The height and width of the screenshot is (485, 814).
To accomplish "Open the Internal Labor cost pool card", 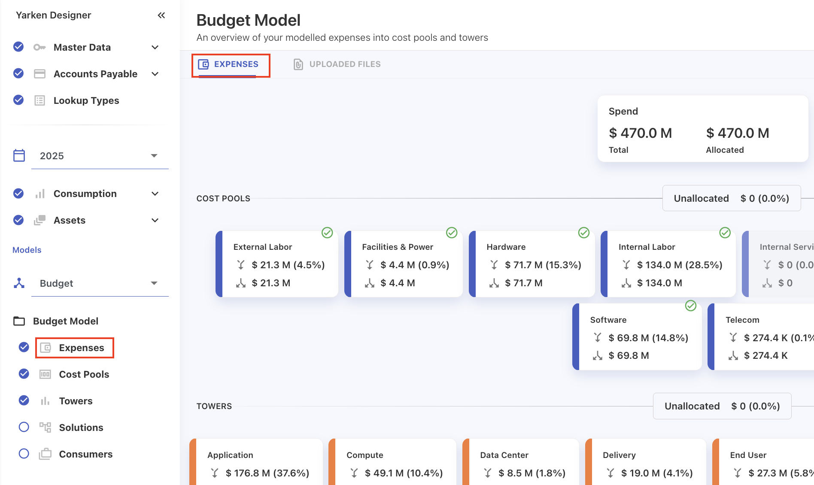I will point(669,264).
